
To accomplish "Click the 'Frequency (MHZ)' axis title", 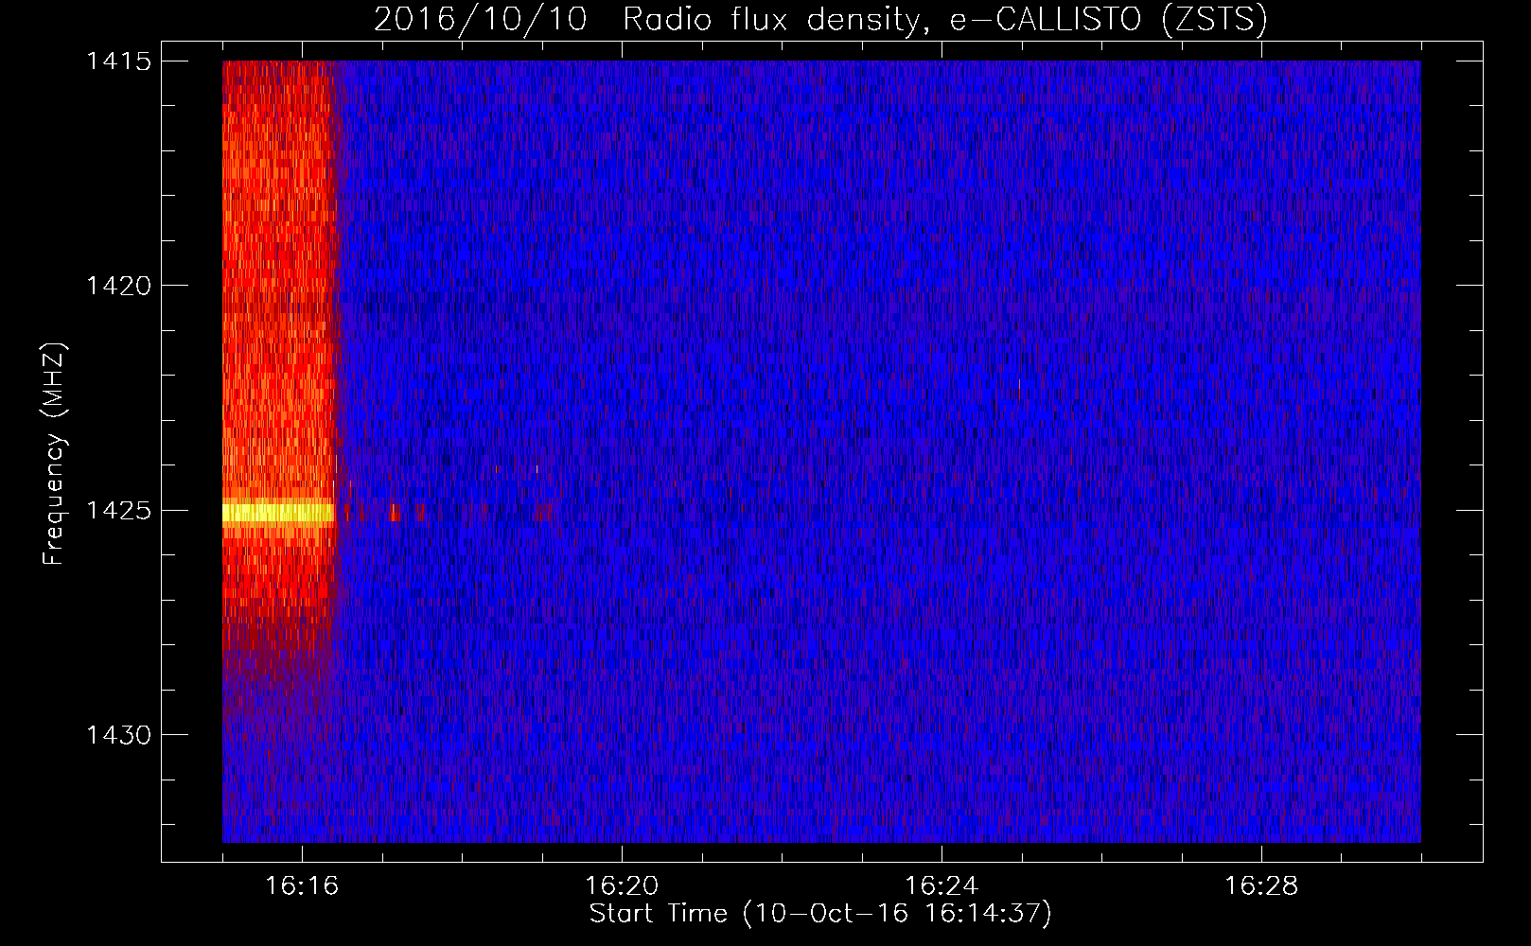I will (x=54, y=454).
